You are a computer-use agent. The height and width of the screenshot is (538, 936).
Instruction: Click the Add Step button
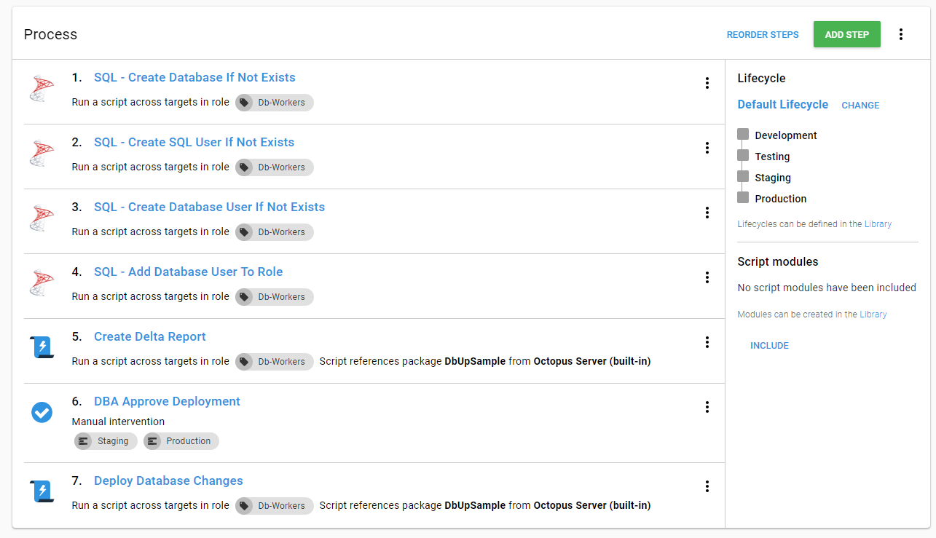(x=846, y=34)
